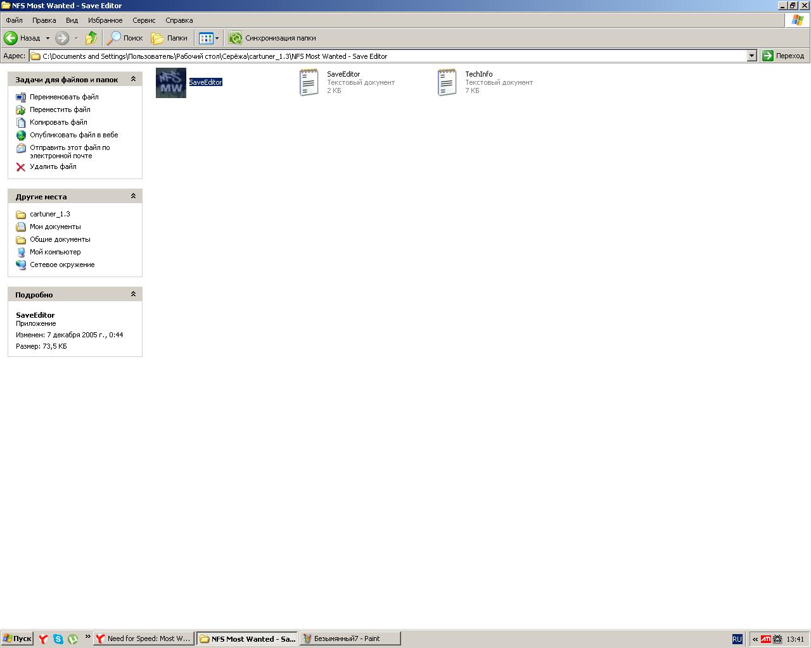Click the red X delete file icon
Viewport: 811px width, 648px height.
click(21, 167)
